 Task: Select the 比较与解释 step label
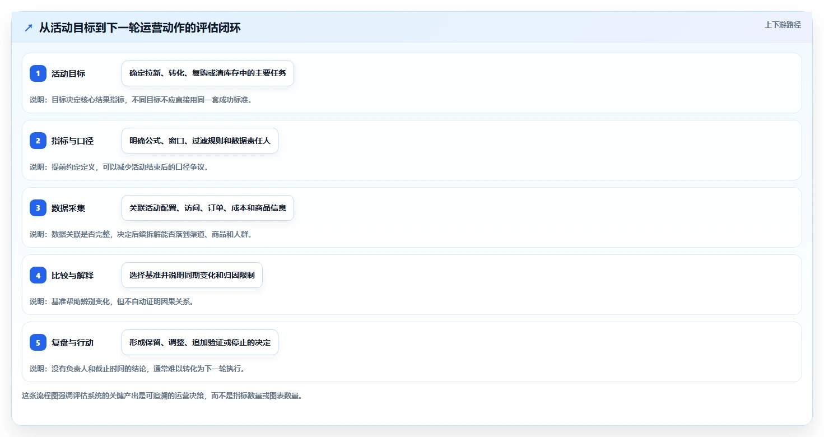coord(72,275)
